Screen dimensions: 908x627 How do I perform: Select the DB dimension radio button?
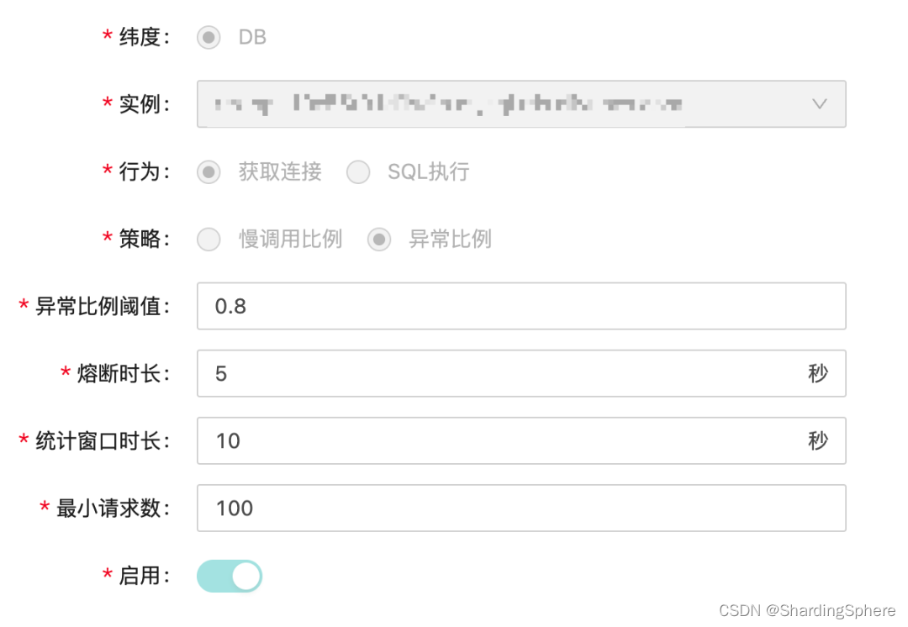[208, 37]
